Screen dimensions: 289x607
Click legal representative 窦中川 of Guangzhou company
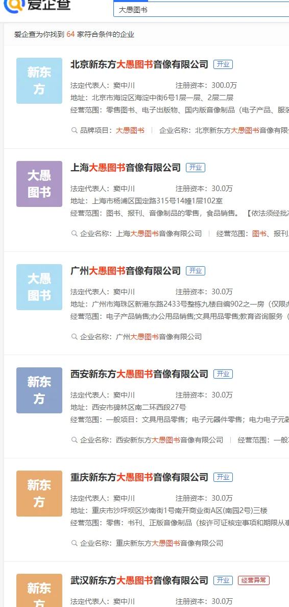pyautogui.click(x=124, y=292)
